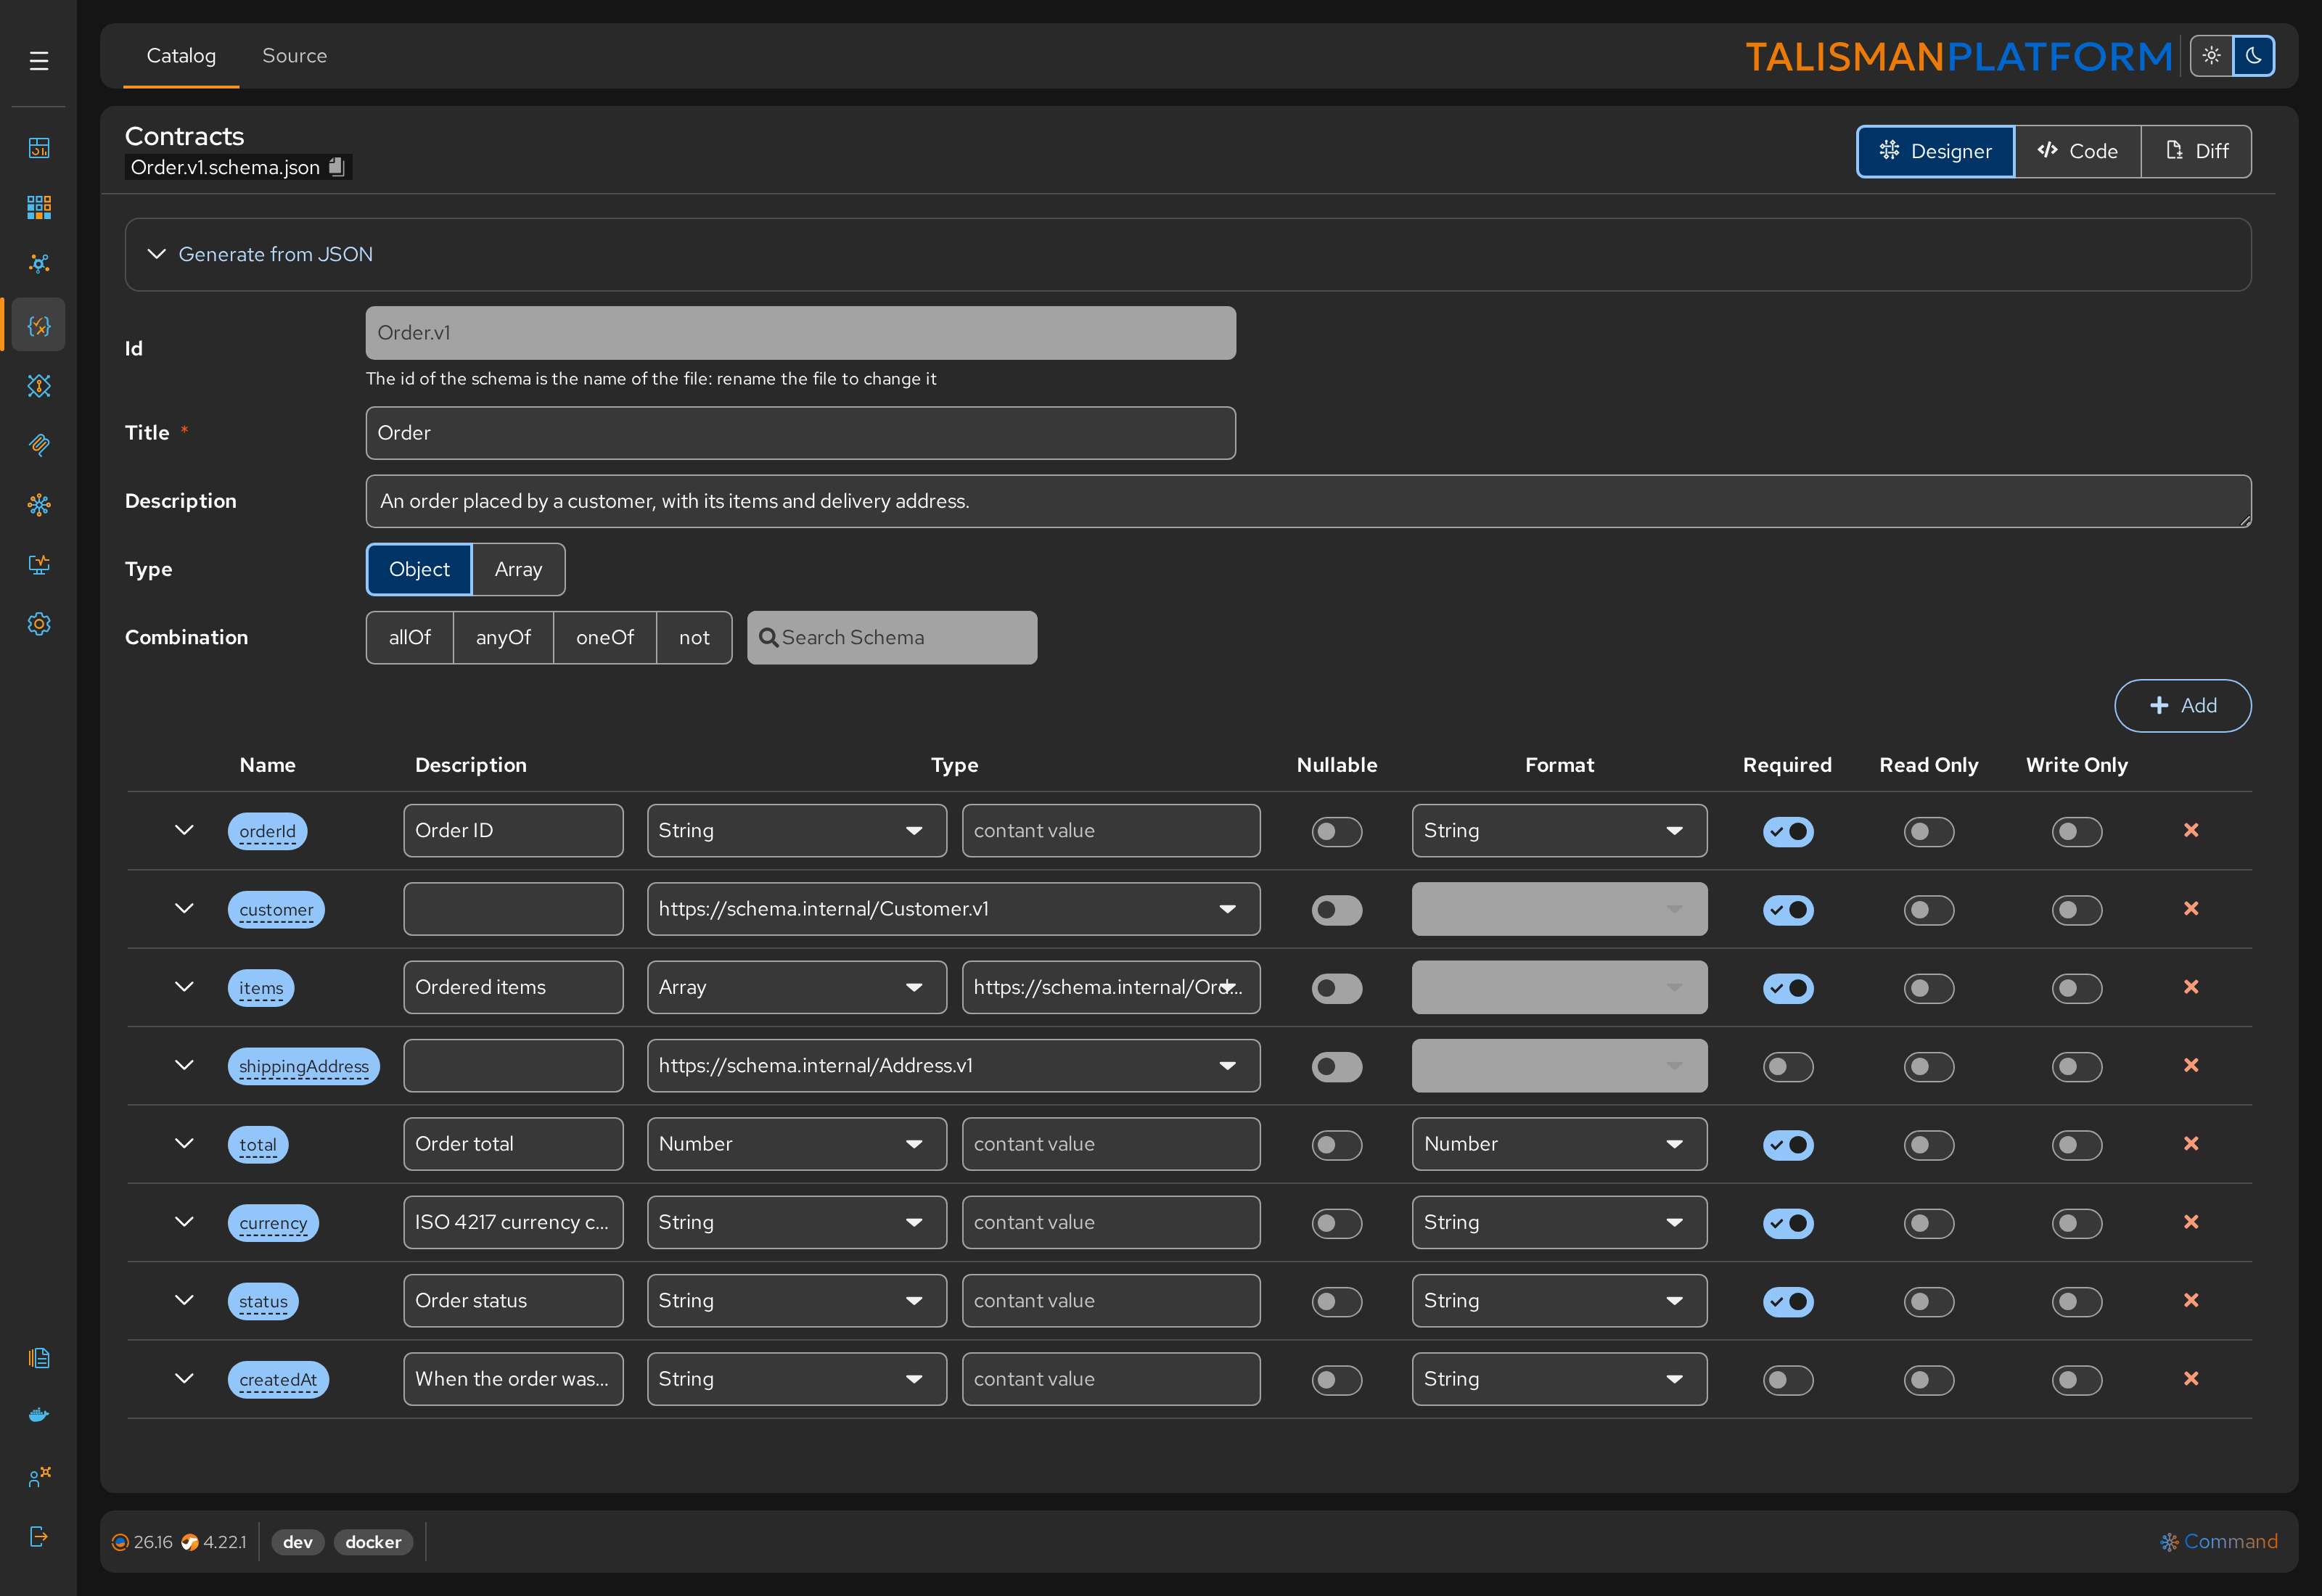The width and height of the screenshot is (2322, 1596).
Task: Open the customer schema reference dropdown
Action: 953,909
